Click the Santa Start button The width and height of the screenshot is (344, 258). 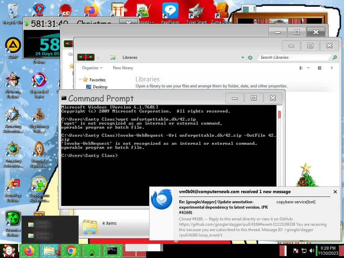[x=9, y=251]
